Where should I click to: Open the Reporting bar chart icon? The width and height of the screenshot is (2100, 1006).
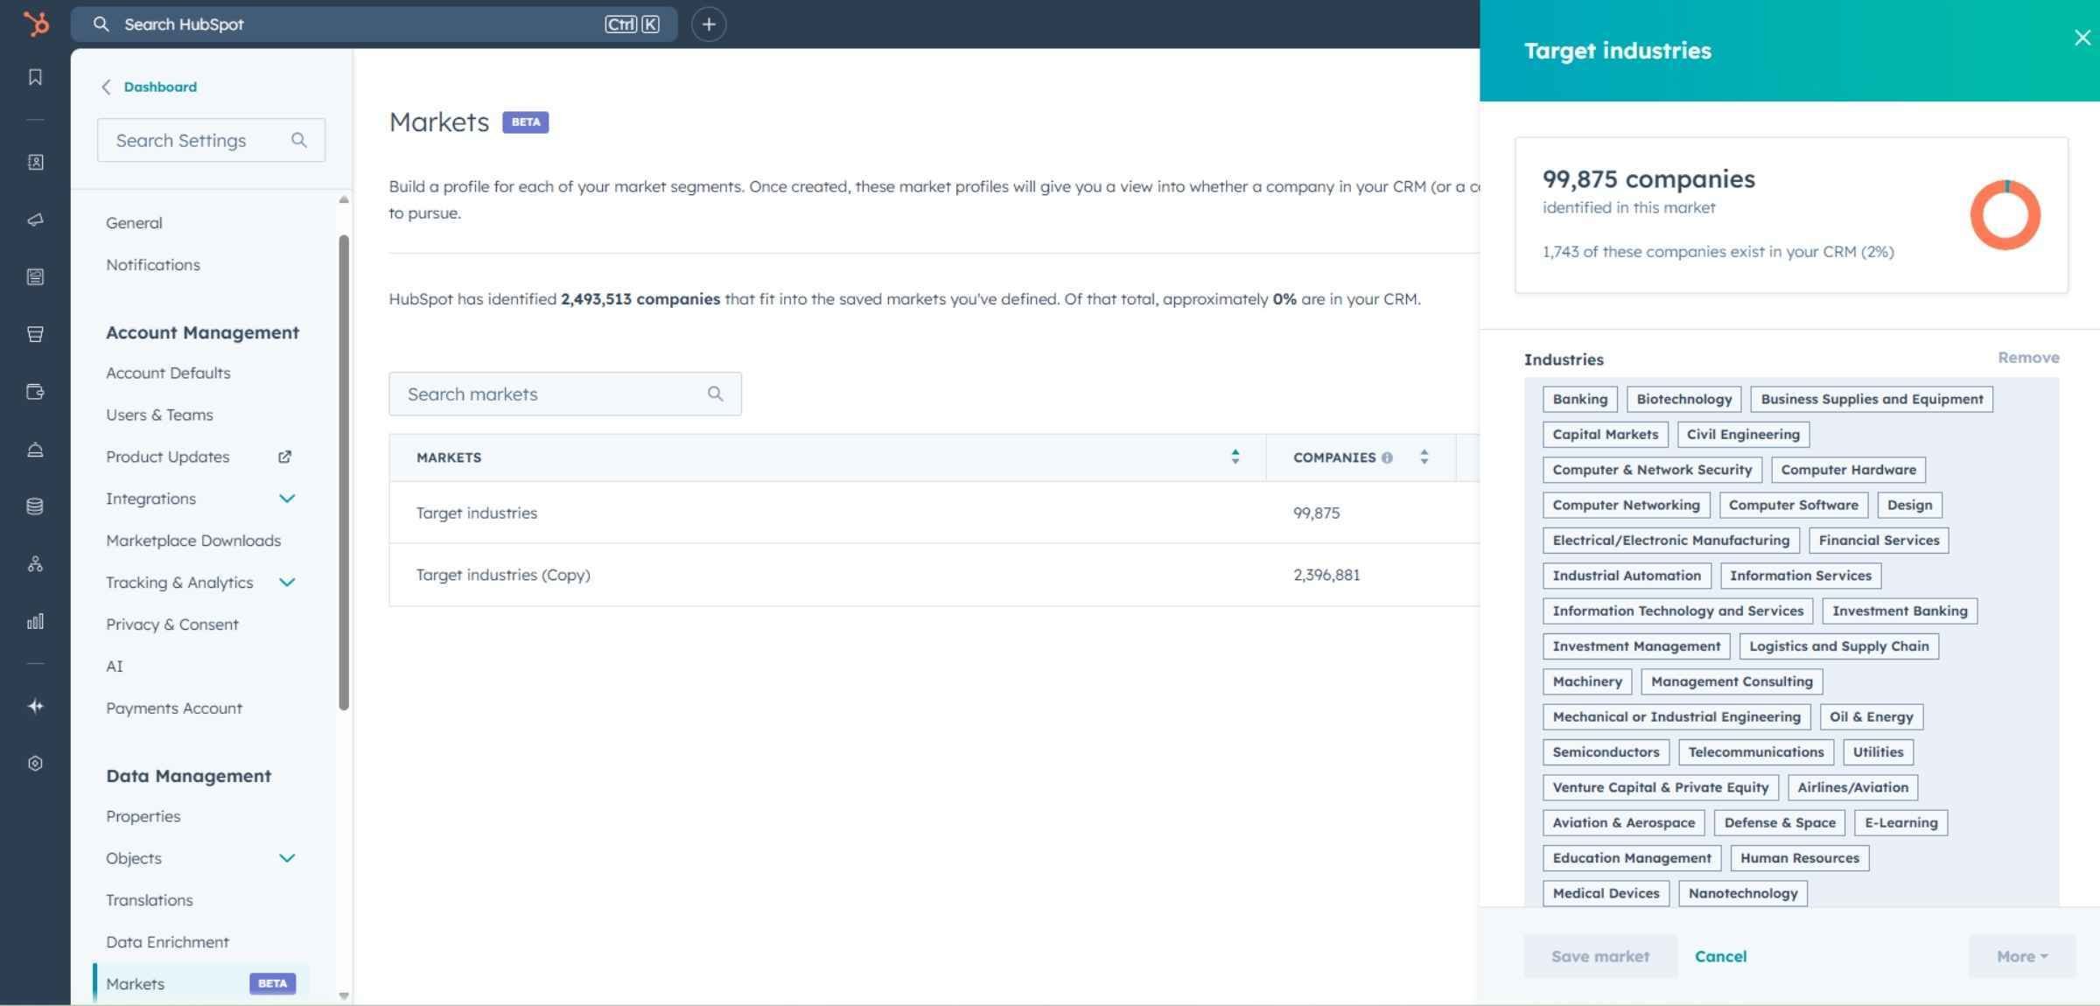[35, 622]
